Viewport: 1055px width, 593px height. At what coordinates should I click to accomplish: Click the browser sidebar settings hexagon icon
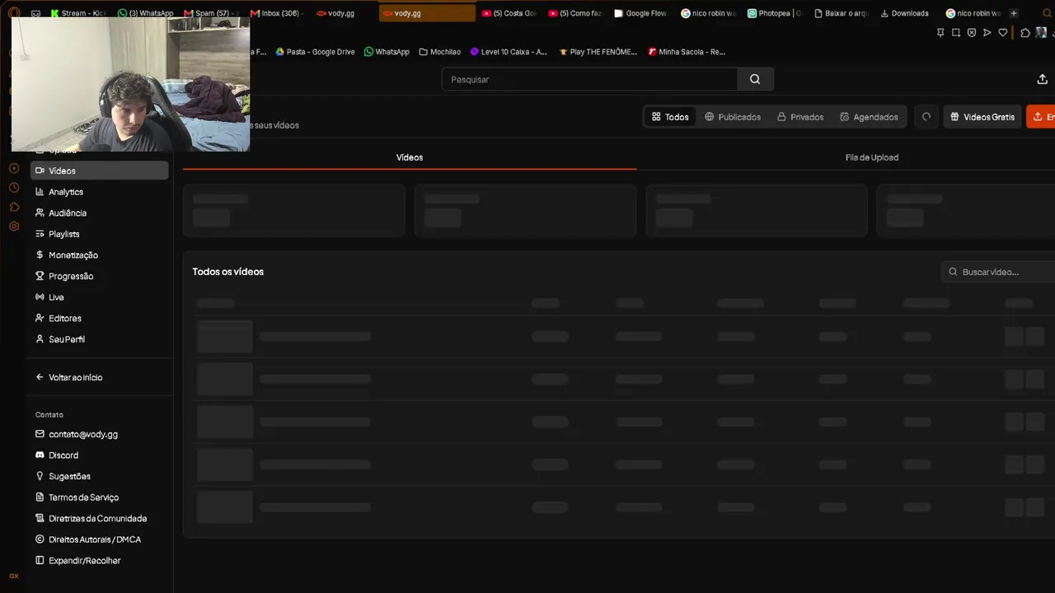tap(14, 226)
